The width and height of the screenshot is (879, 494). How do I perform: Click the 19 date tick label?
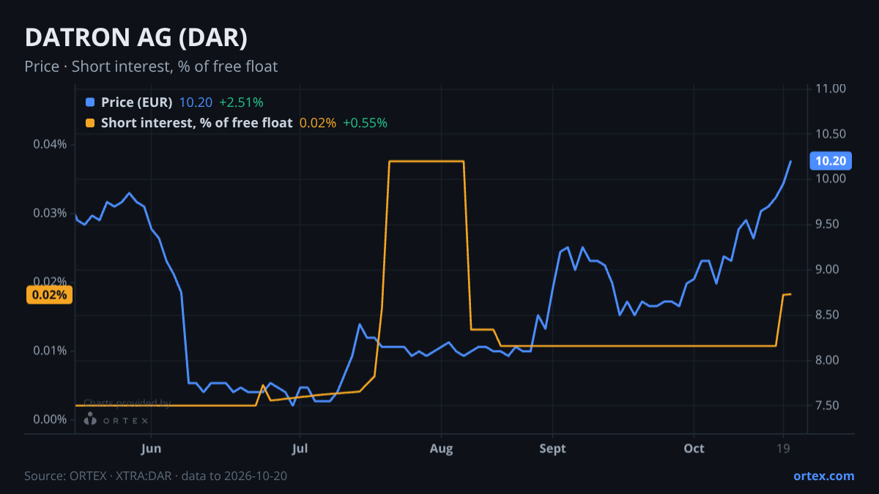pos(783,449)
